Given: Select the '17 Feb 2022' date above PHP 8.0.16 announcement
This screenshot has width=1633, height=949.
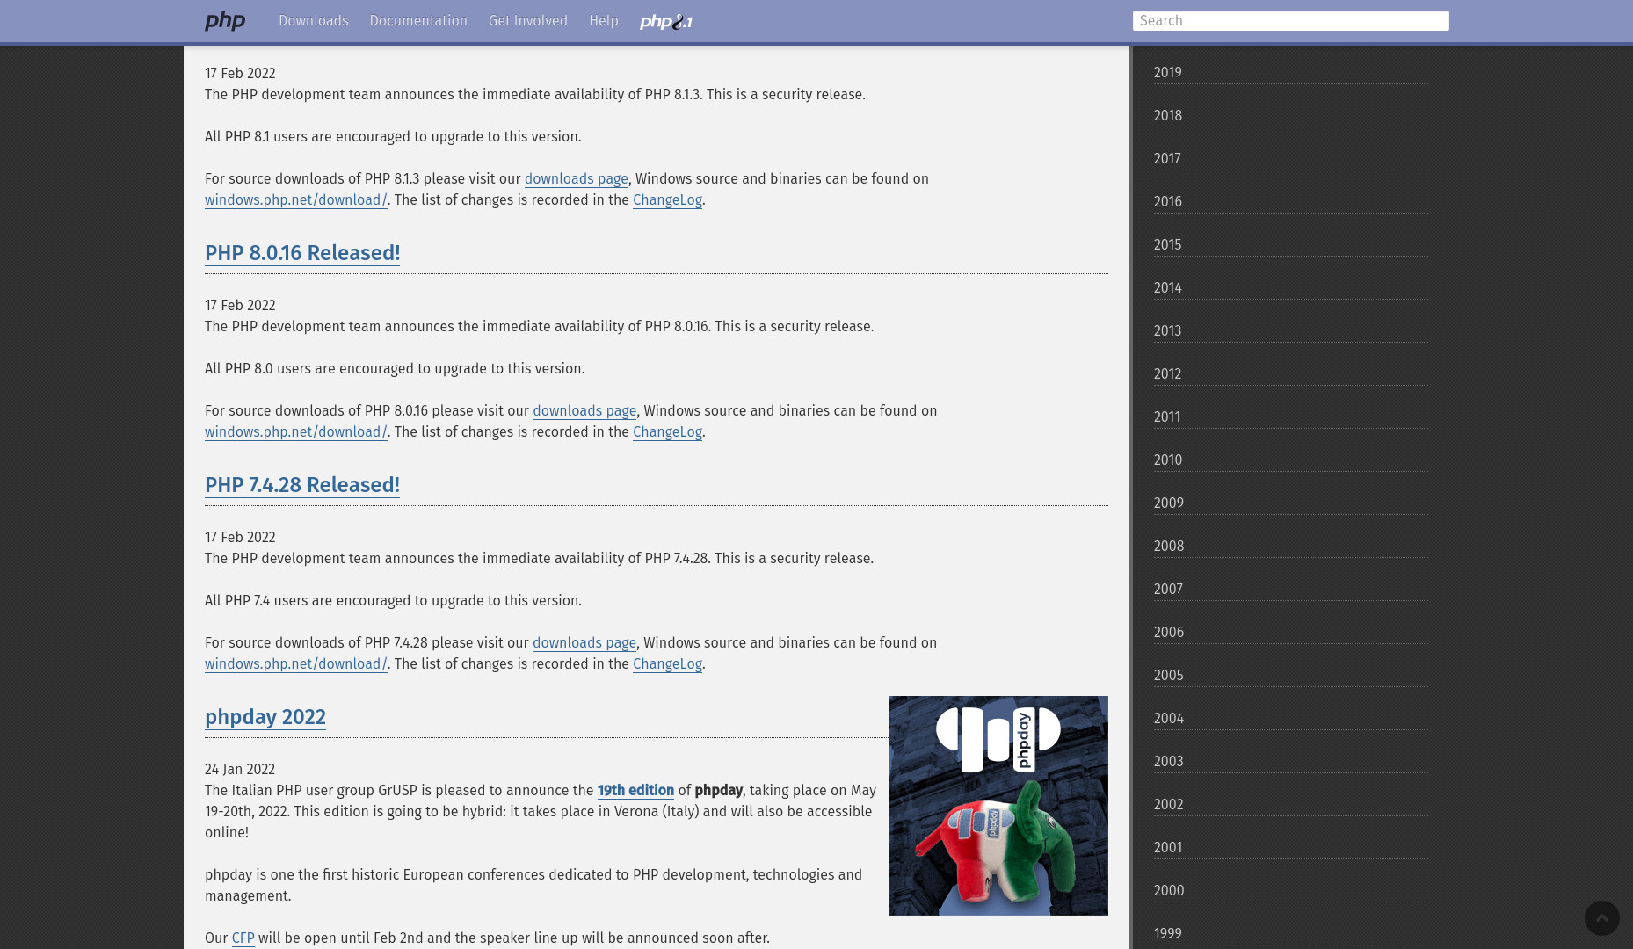Looking at the screenshot, I should click(240, 306).
